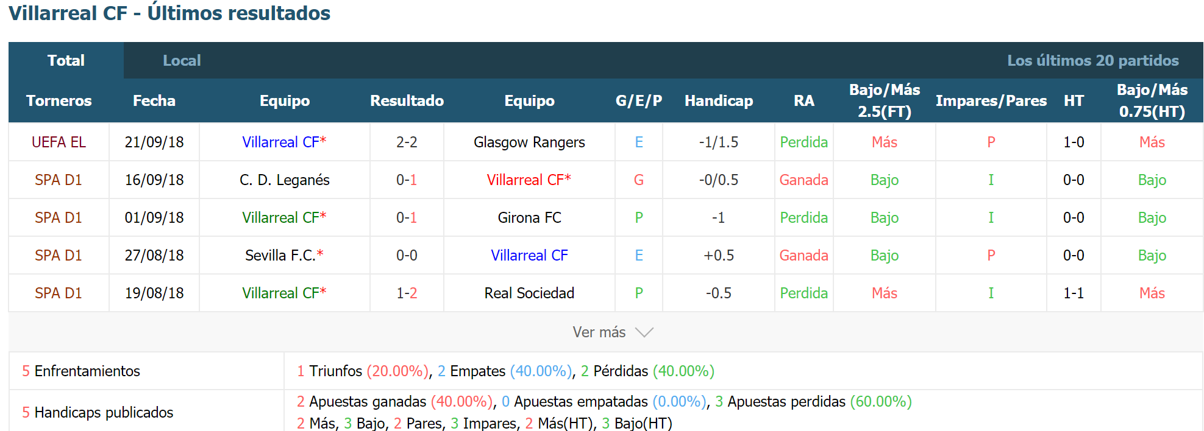Screen dimensions: 1204x431
Task: Click the 2-2 result score
Action: [x=407, y=142]
